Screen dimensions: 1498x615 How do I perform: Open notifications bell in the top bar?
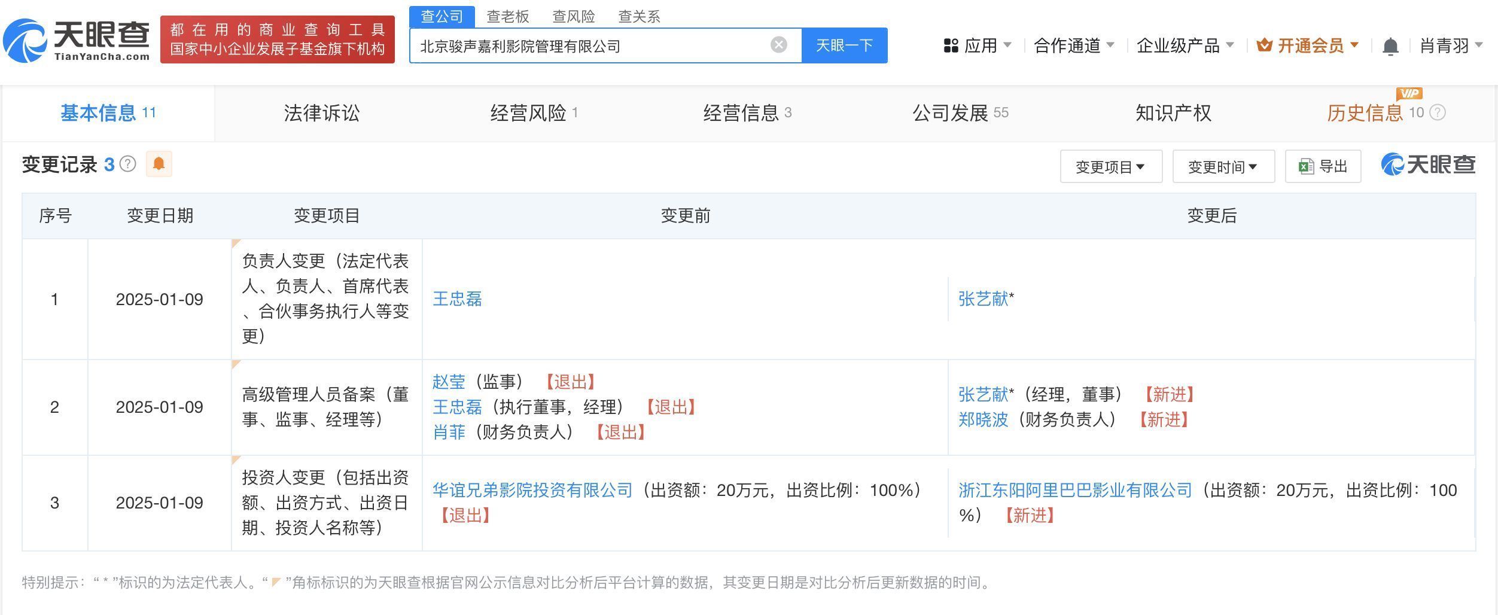pos(1390,46)
